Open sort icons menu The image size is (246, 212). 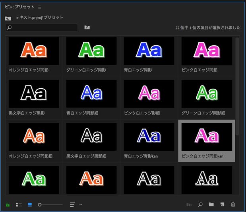click(x=72, y=204)
